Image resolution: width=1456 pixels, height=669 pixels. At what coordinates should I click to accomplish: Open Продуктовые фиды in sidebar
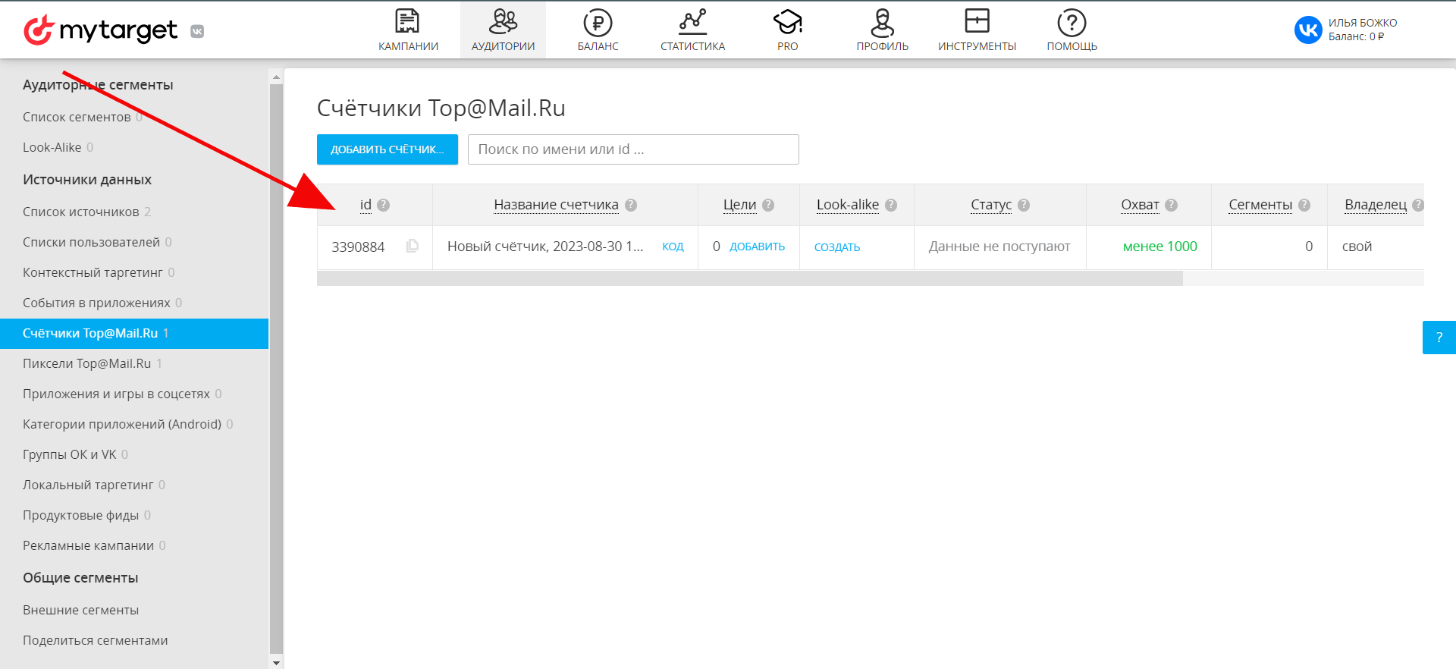81,515
